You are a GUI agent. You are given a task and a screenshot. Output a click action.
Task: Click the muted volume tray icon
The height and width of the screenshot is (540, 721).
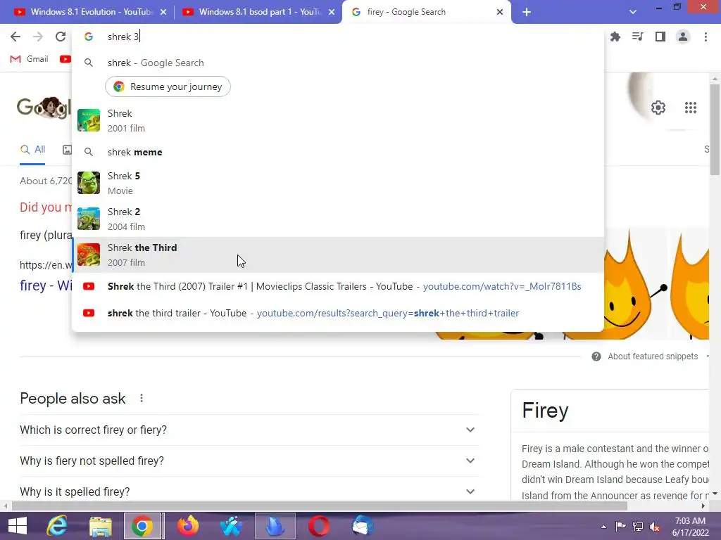click(655, 527)
